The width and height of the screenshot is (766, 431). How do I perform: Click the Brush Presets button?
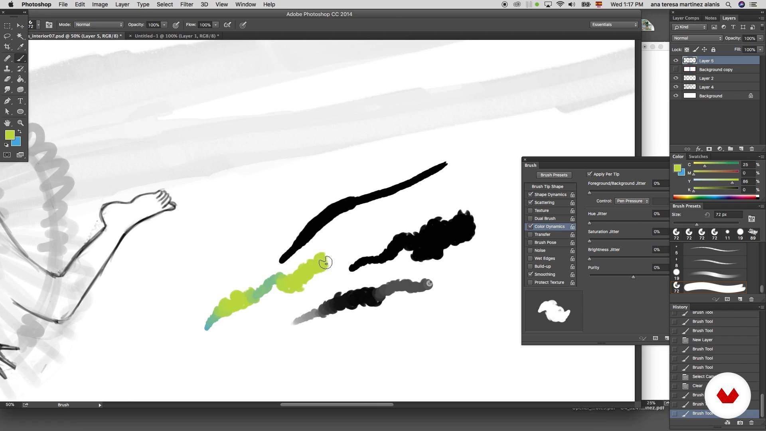554,175
